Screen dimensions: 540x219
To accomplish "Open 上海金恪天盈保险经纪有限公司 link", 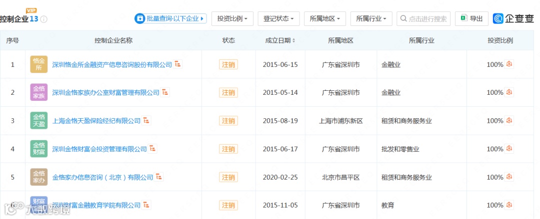I will [x=96, y=121].
